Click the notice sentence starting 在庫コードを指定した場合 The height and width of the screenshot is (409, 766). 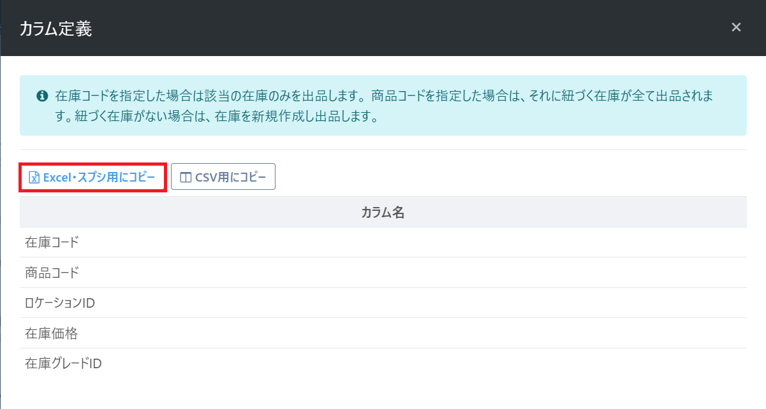(204, 96)
